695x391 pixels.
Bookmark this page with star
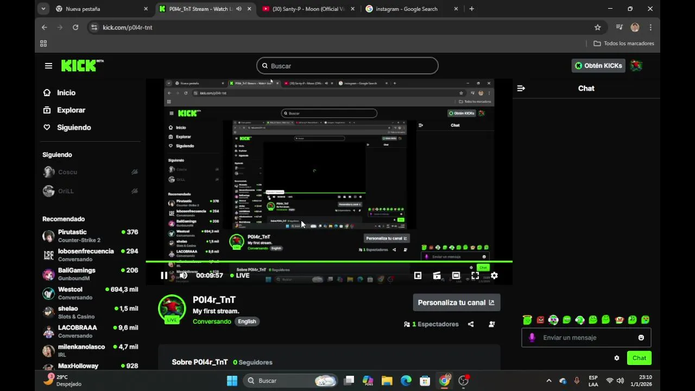point(598,27)
